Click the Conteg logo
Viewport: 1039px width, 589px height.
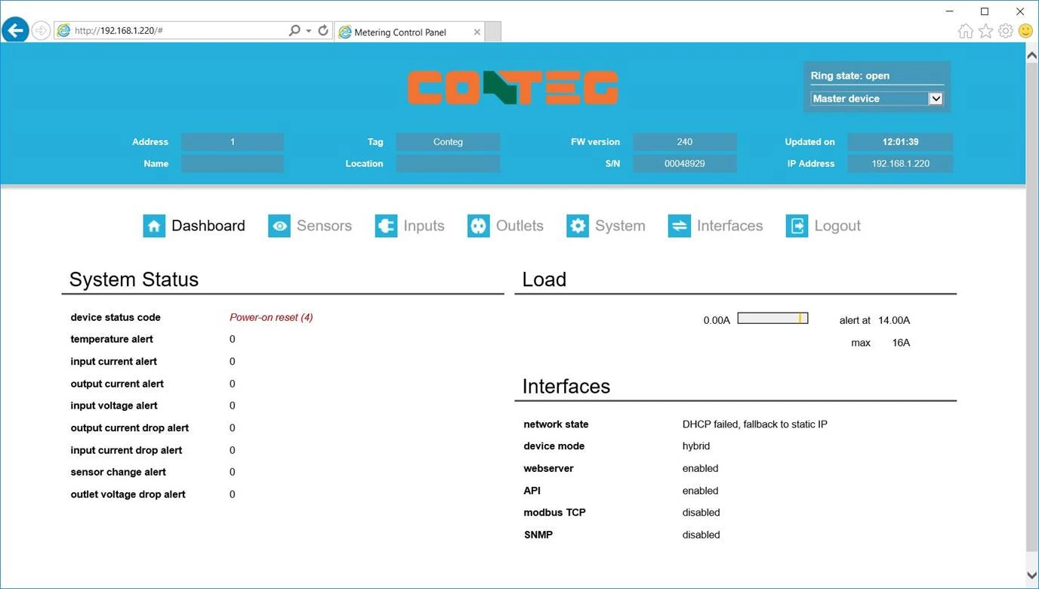[x=513, y=88]
